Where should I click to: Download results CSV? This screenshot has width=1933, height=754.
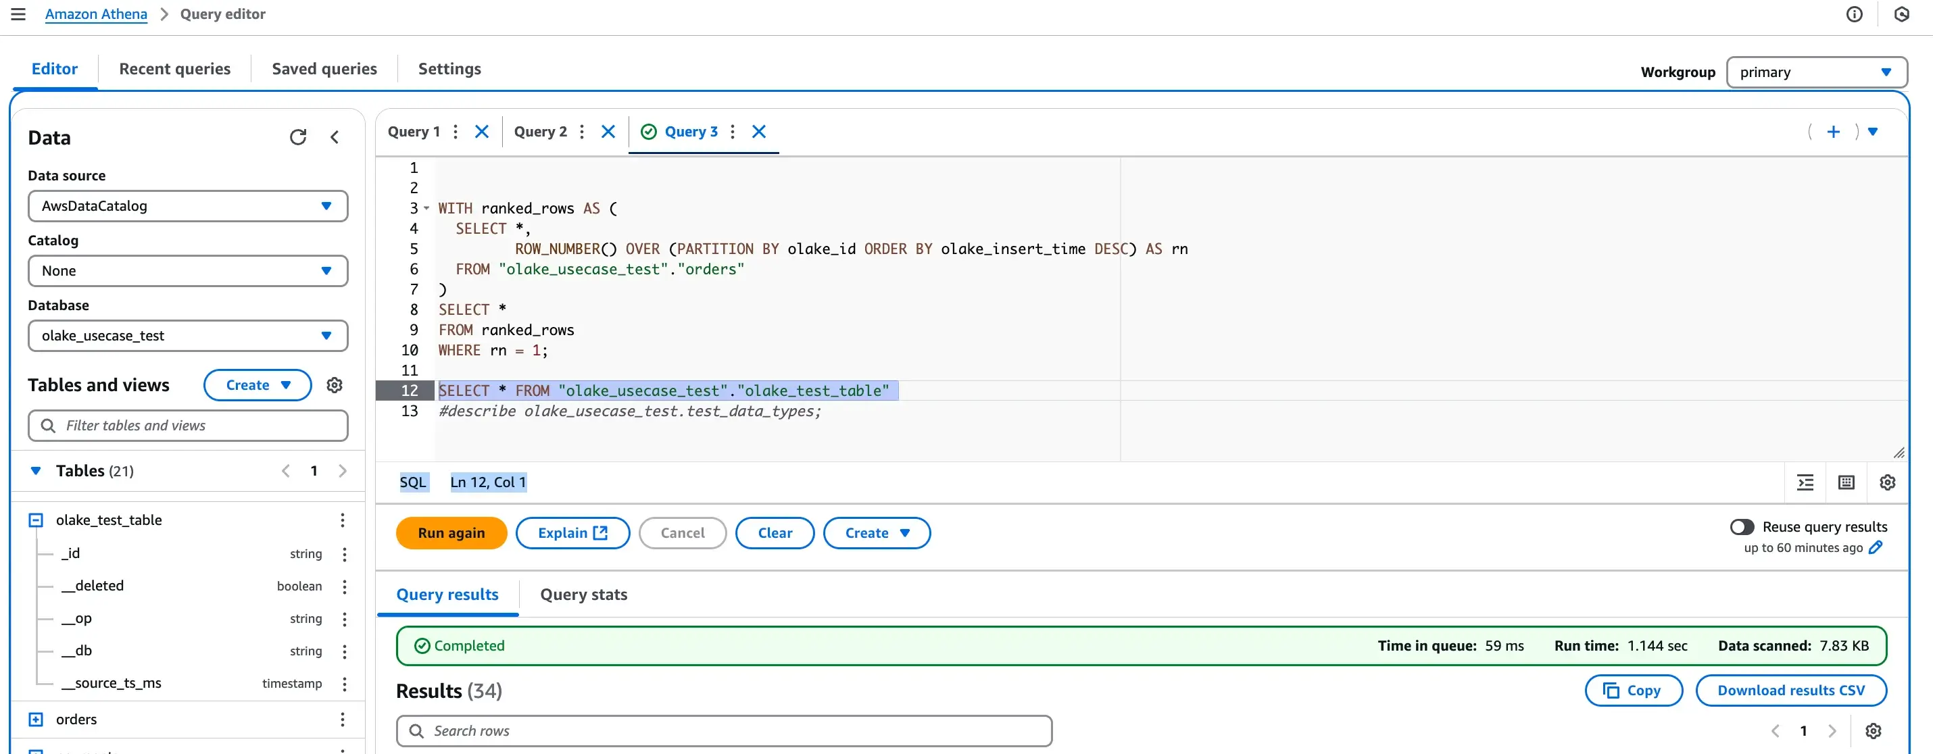1790,690
